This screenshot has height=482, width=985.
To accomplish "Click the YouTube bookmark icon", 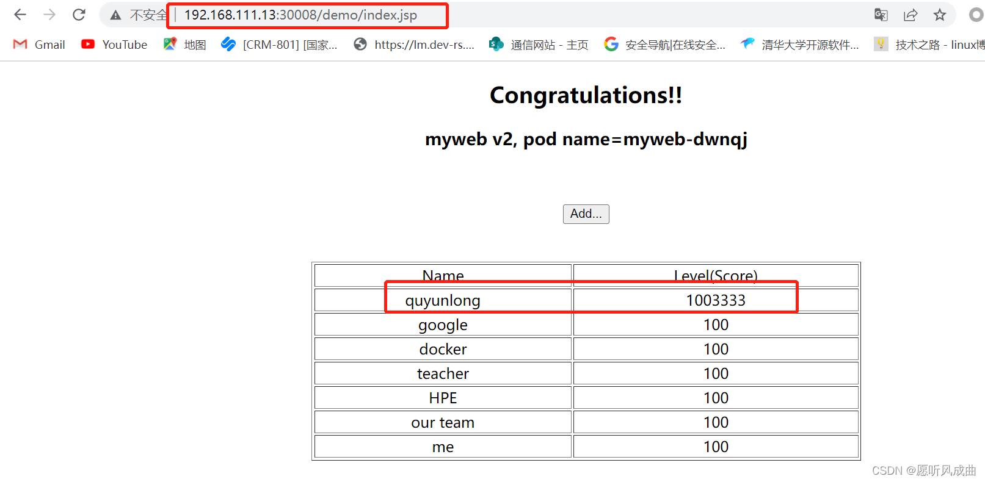I will click(x=88, y=44).
